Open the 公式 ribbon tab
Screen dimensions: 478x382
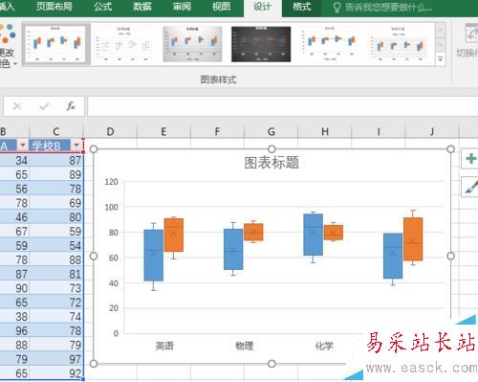tap(103, 7)
